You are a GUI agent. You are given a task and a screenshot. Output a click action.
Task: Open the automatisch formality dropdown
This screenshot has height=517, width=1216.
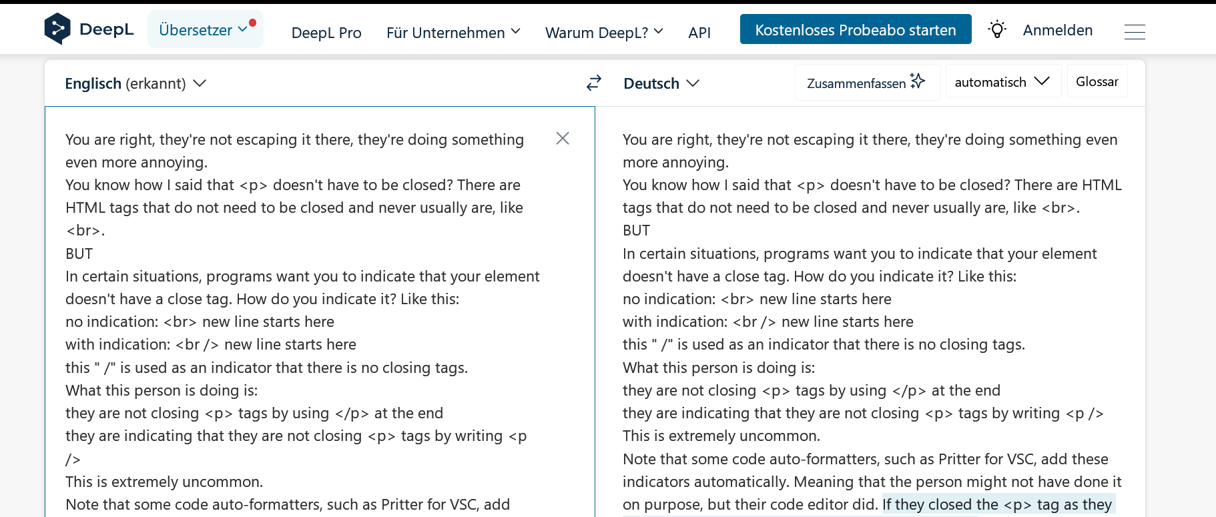tap(1002, 82)
